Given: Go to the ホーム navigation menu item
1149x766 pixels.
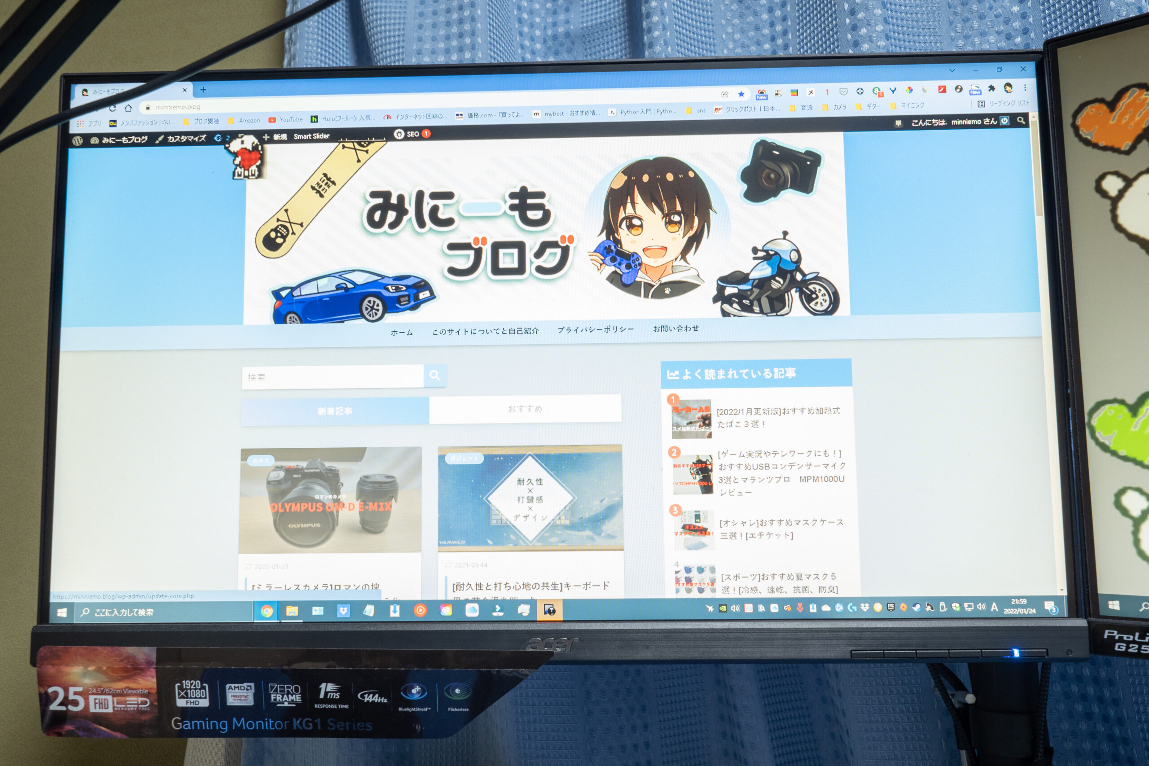Looking at the screenshot, I should pyautogui.click(x=402, y=333).
